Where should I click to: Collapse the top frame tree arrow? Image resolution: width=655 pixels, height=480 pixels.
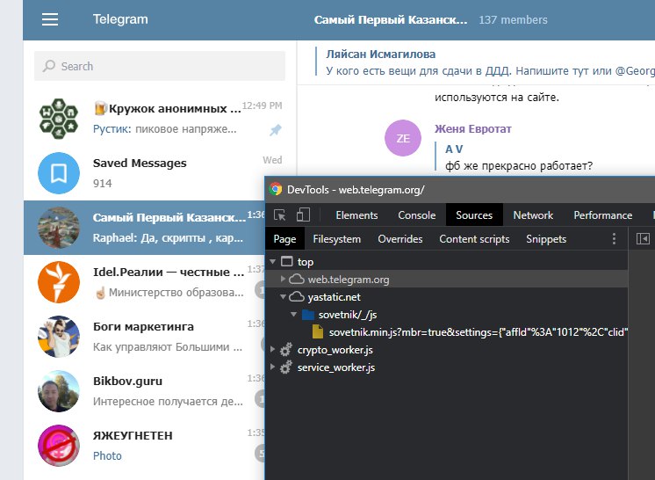[x=273, y=262]
